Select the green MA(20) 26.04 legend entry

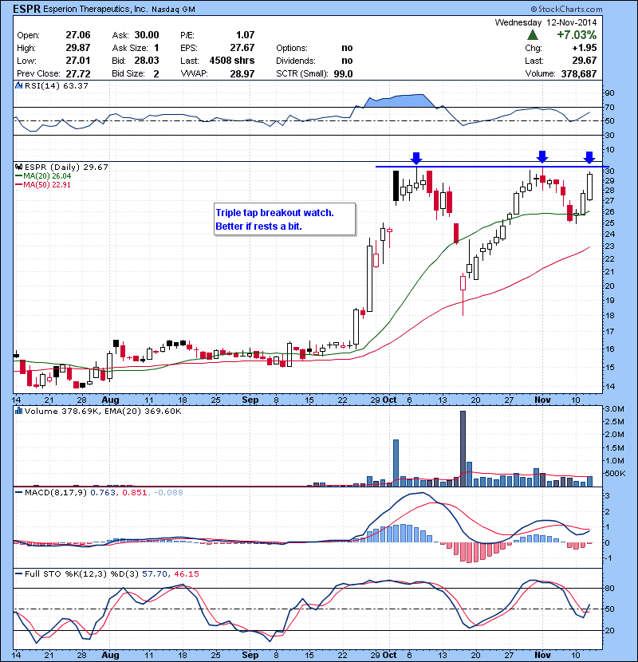(x=43, y=176)
